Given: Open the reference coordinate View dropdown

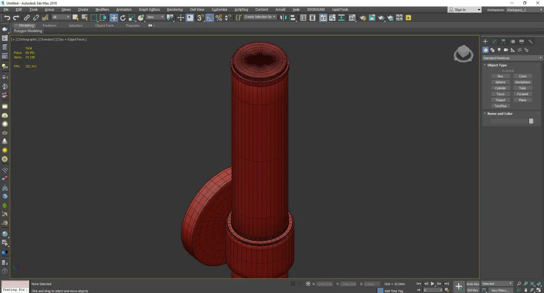Looking at the screenshot, I should coord(155,17).
